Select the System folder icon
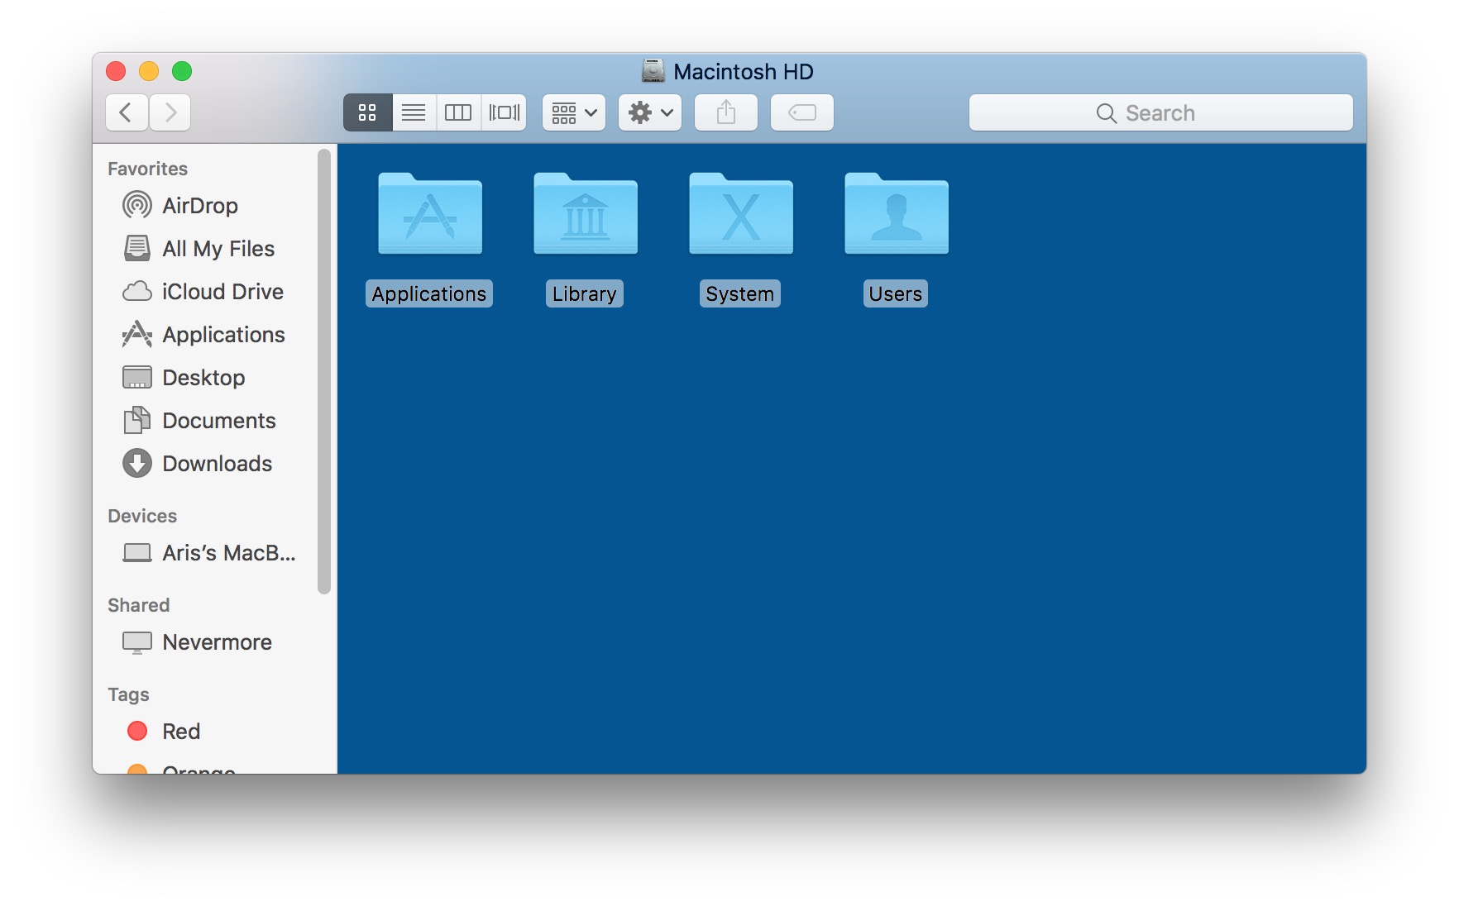Image resolution: width=1459 pixels, height=906 pixels. 741,213
